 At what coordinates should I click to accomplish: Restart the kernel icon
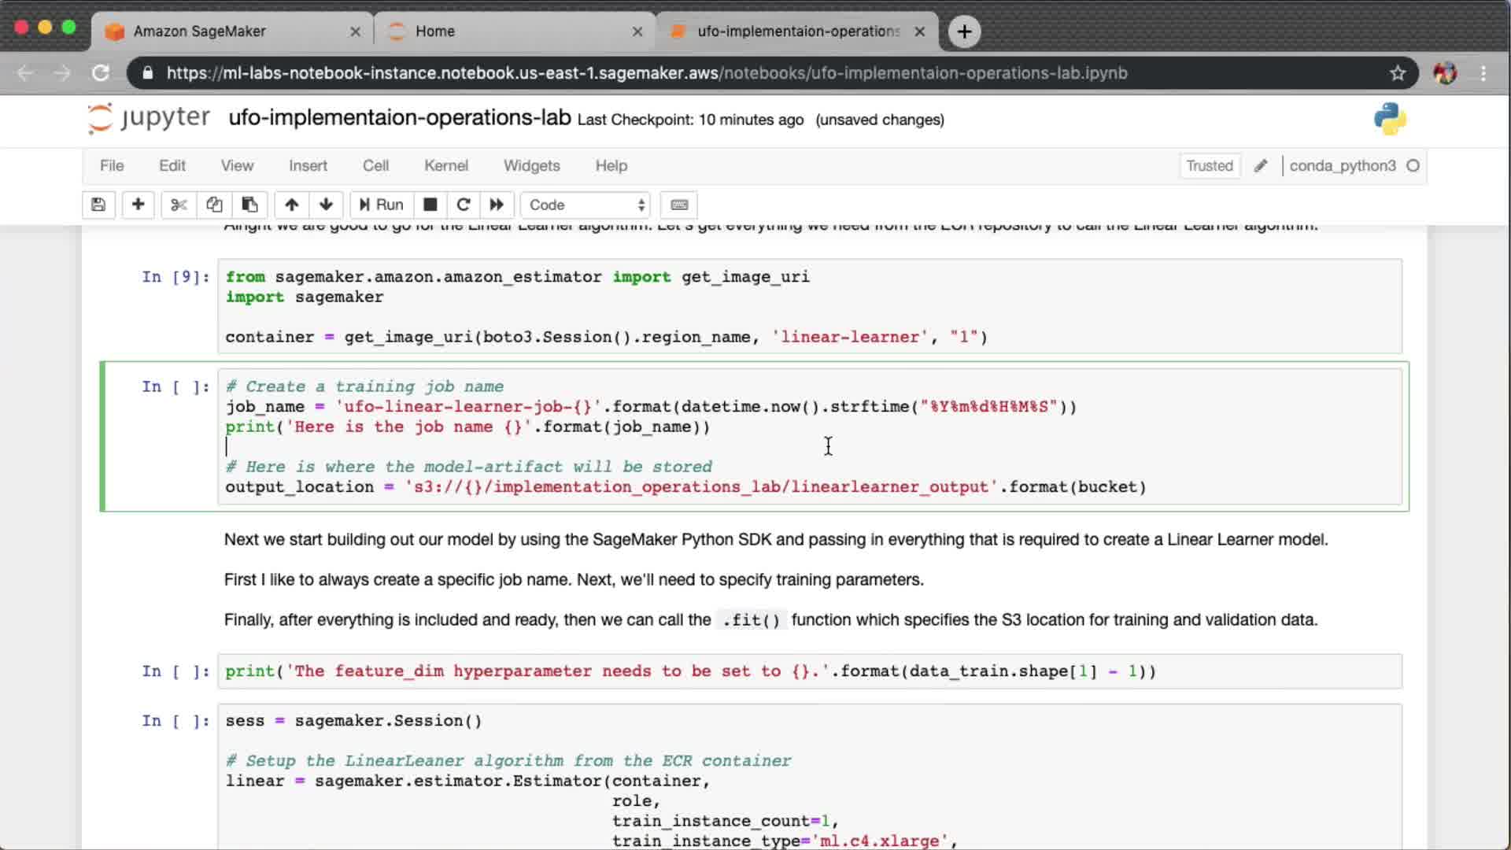click(x=464, y=205)
